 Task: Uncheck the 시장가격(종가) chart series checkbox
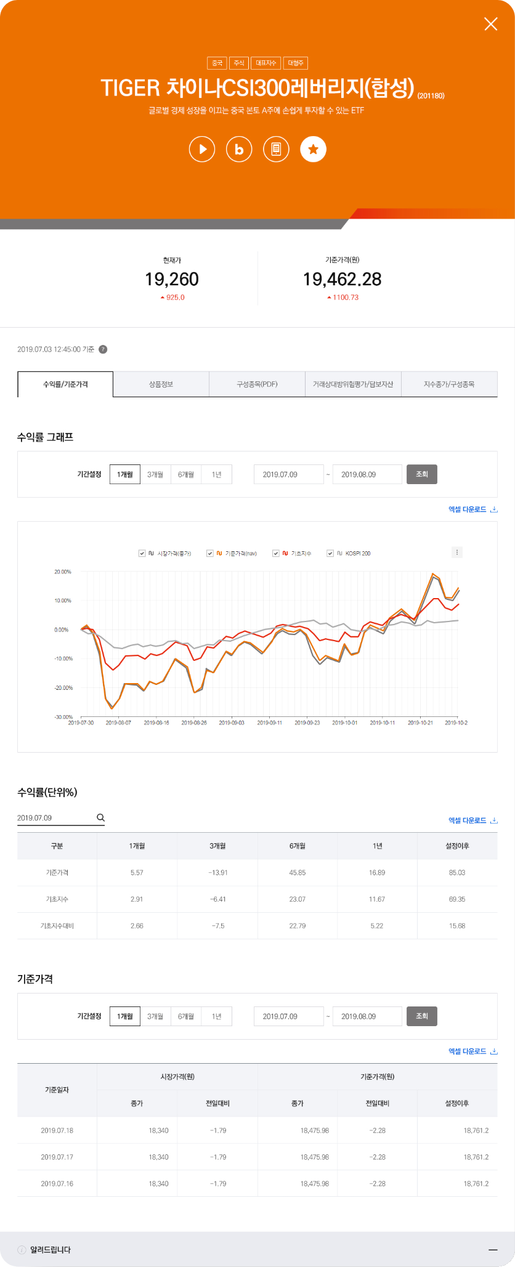click(x=142, y=553)
